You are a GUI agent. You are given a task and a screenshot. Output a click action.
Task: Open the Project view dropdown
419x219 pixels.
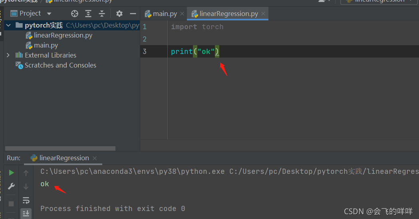[x=49, y=14]
